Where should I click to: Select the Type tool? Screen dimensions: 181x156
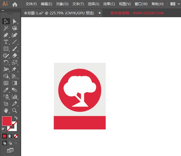(6, 42)
